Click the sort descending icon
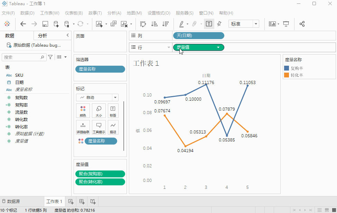Screen dimensions: 337x213 (166, 24)
